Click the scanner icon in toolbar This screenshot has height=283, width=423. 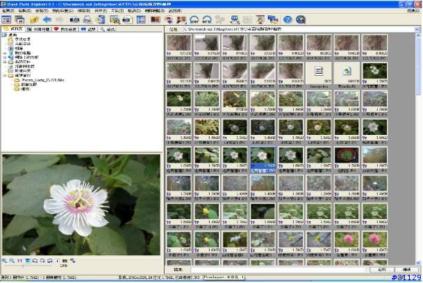[87, 19]
